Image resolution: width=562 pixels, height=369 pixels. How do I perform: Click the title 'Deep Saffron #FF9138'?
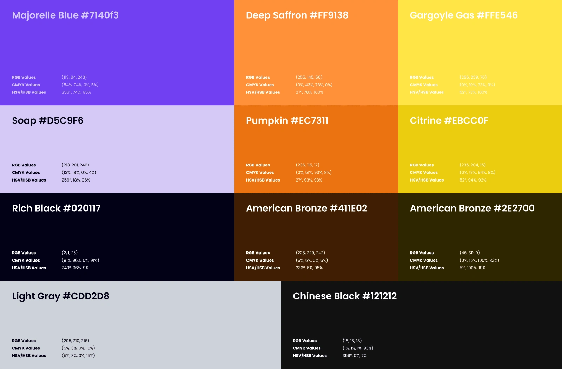(x=297, y=15)
